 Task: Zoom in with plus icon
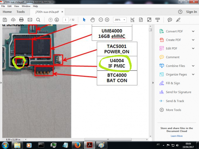(x=107, y=20)
